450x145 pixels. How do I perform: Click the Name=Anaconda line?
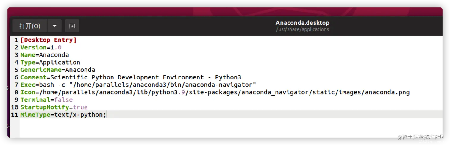pyautogui.click(x=45, y=55)
